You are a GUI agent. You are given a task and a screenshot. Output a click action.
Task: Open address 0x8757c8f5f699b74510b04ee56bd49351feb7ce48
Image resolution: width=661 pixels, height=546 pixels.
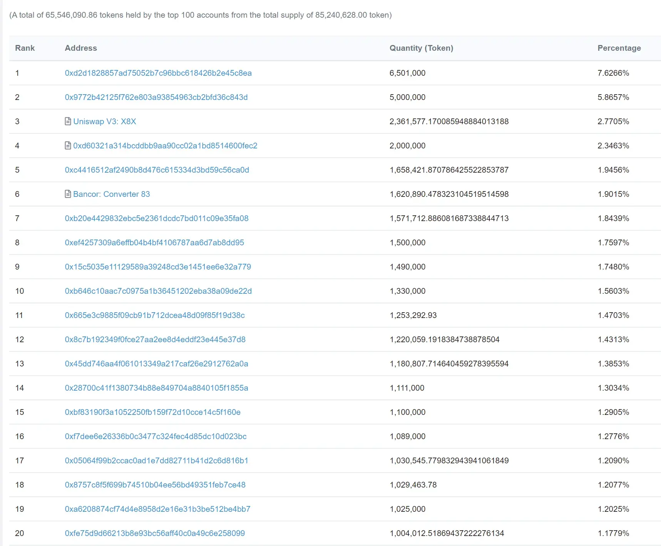click(x=155, y=485)
